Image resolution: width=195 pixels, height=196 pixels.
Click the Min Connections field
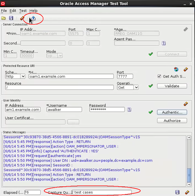point(10,56)
